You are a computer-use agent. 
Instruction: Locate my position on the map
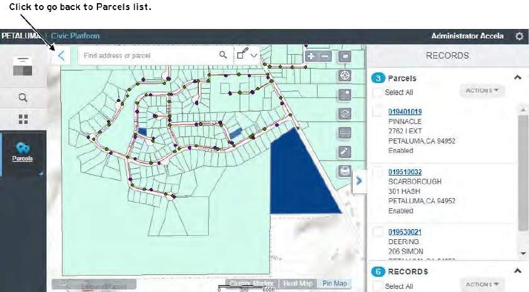[x=345, y=76]
